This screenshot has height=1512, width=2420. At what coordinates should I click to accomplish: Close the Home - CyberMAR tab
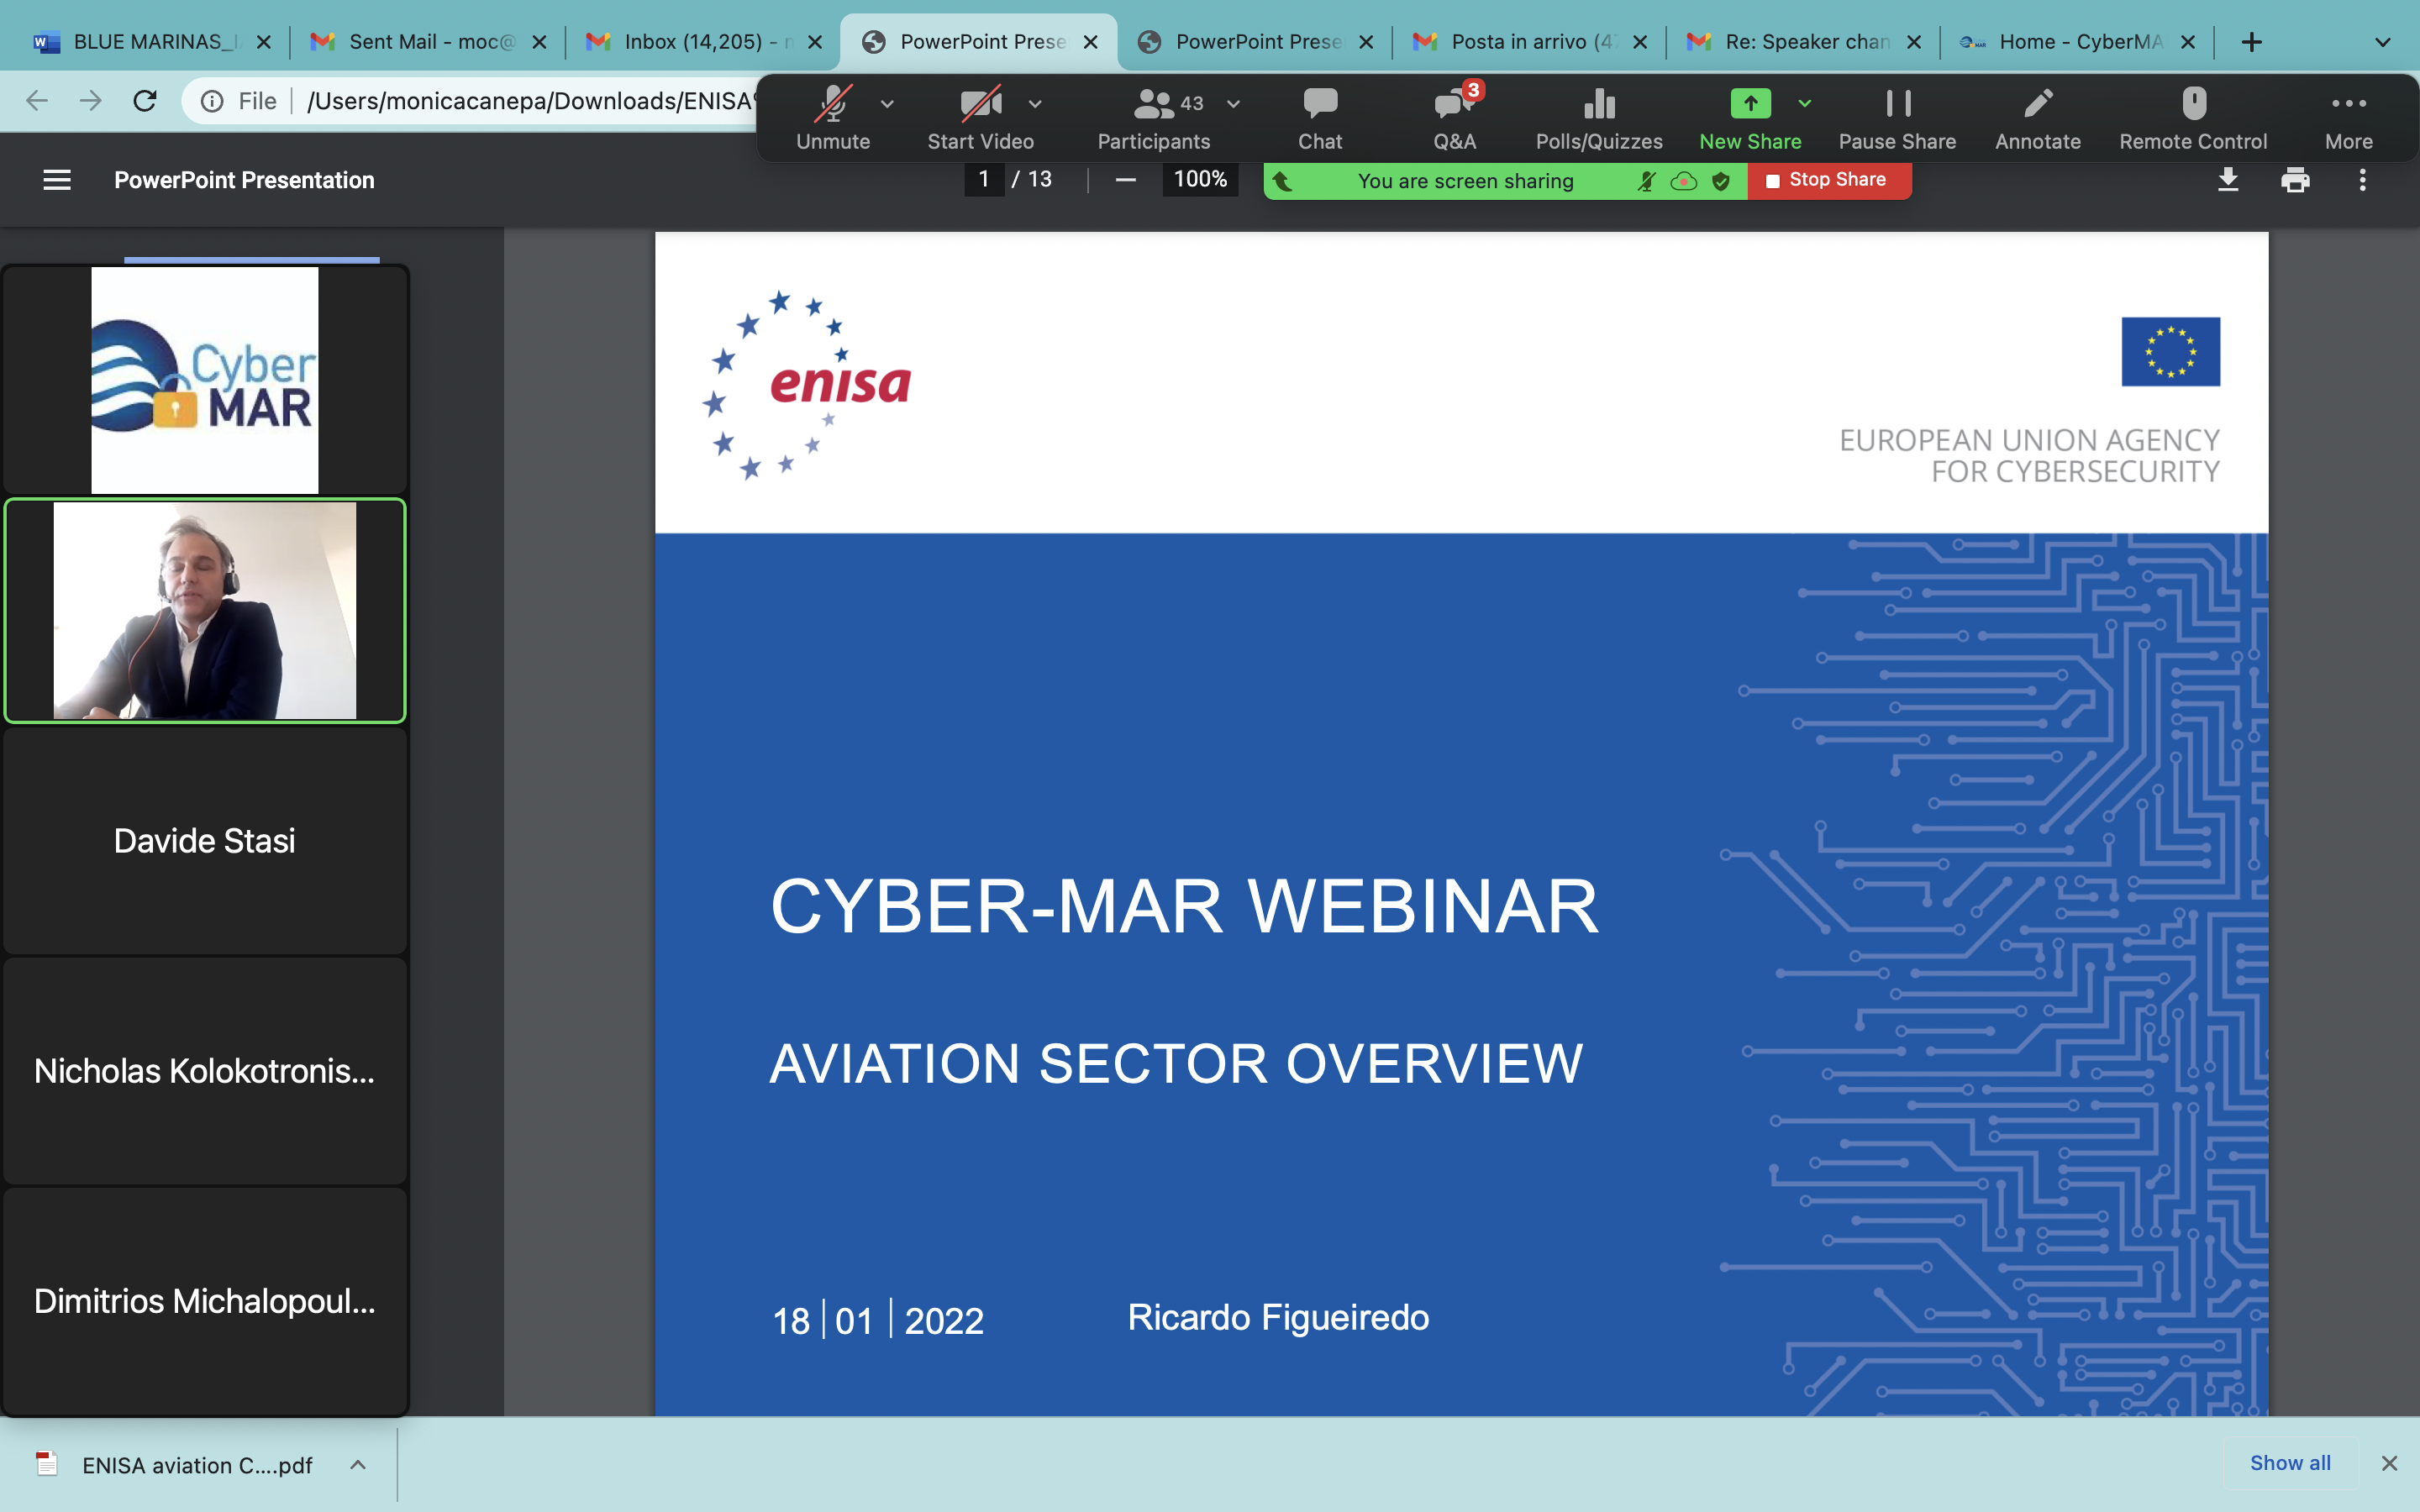pos(2187,42)
